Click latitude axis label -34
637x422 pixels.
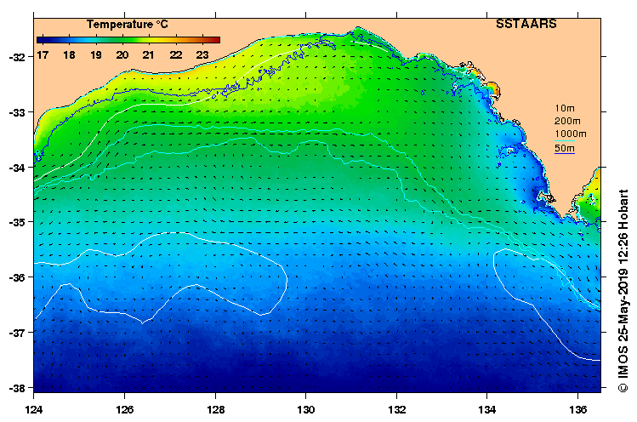(17, 168)
